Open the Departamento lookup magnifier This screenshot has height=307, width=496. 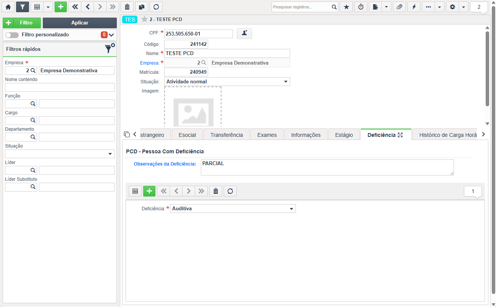33,137
